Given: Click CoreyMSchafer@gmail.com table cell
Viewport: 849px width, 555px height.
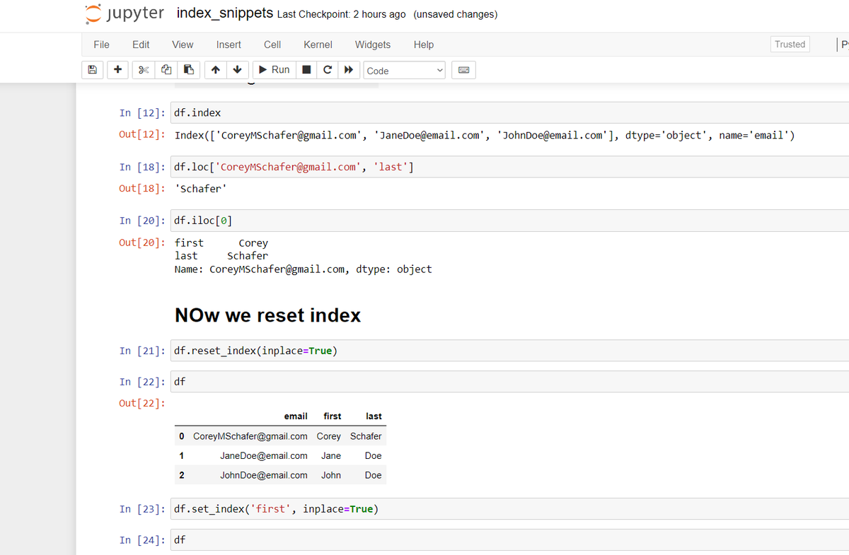Looking at the screenshot, I should [250, 436].
